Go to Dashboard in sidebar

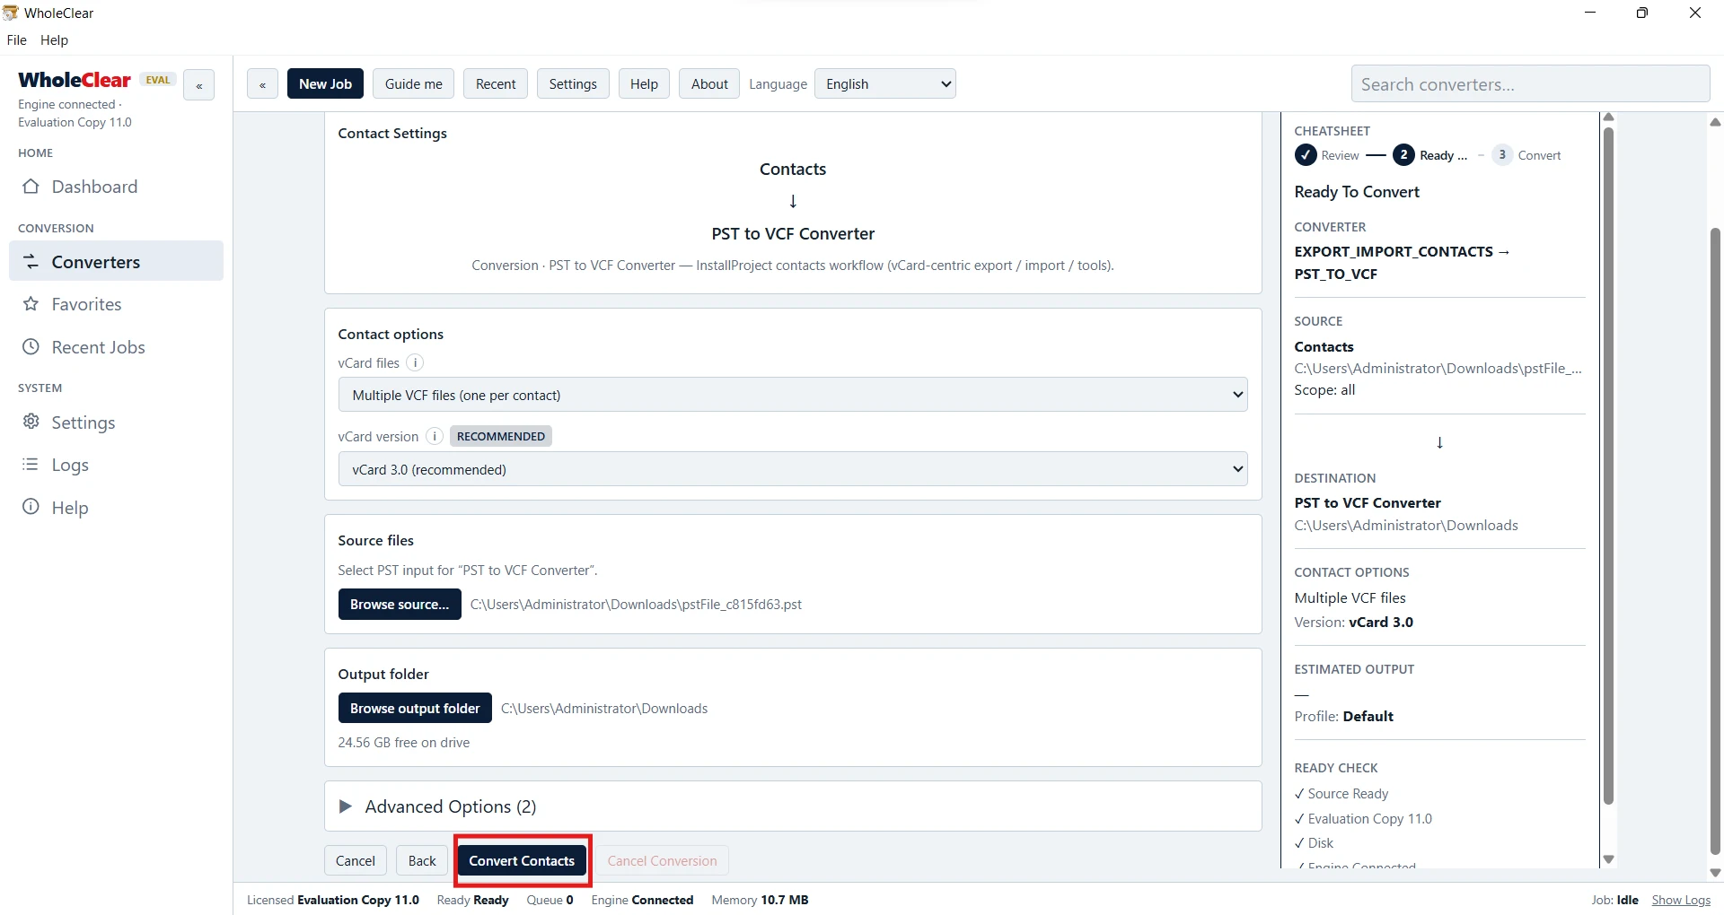pyautogui.click(x=117, y=187)
